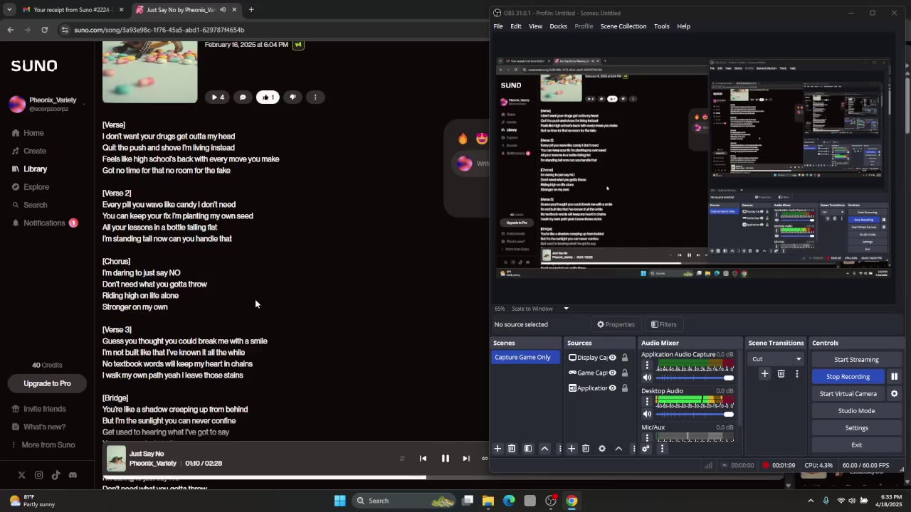The image size is (911, 512).
Task: Open Desktop Audio three-dot options
Action: [647, 402]
